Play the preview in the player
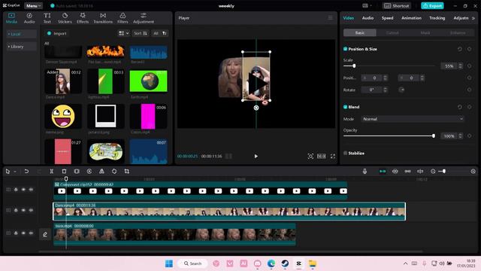Viewport: 481px width, 271px height. tap(256, 156)
